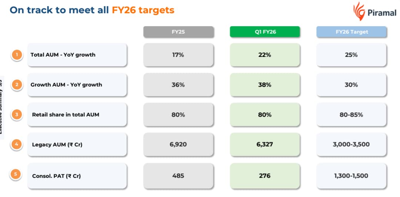Click the Consol. PAT (₹ Cr) label
Screen dimensions: 400x197
click(x=56, y=176)
